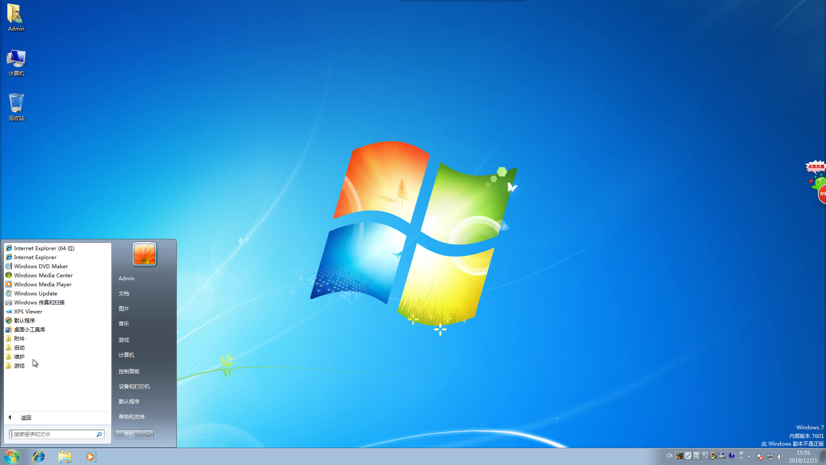Toggle the 英 IME language mode button
This screenshot has width=826, height=465.
[697, 455]
